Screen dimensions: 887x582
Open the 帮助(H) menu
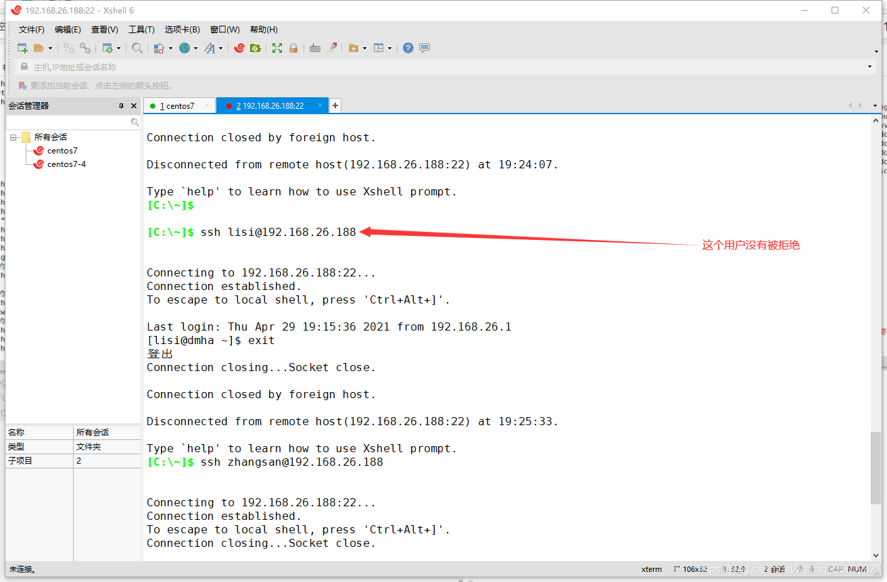click(264, 30)
